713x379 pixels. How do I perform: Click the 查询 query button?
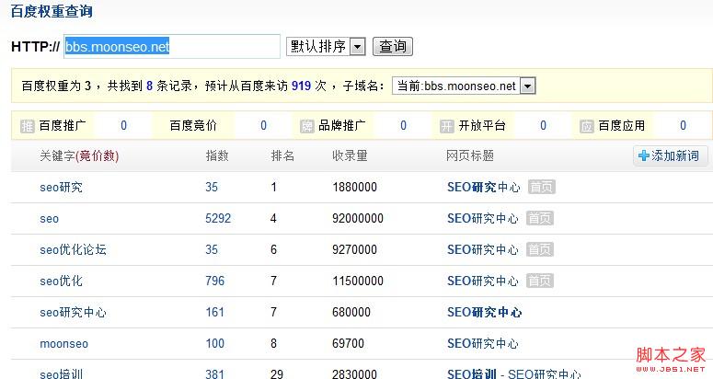coord(393,46)
